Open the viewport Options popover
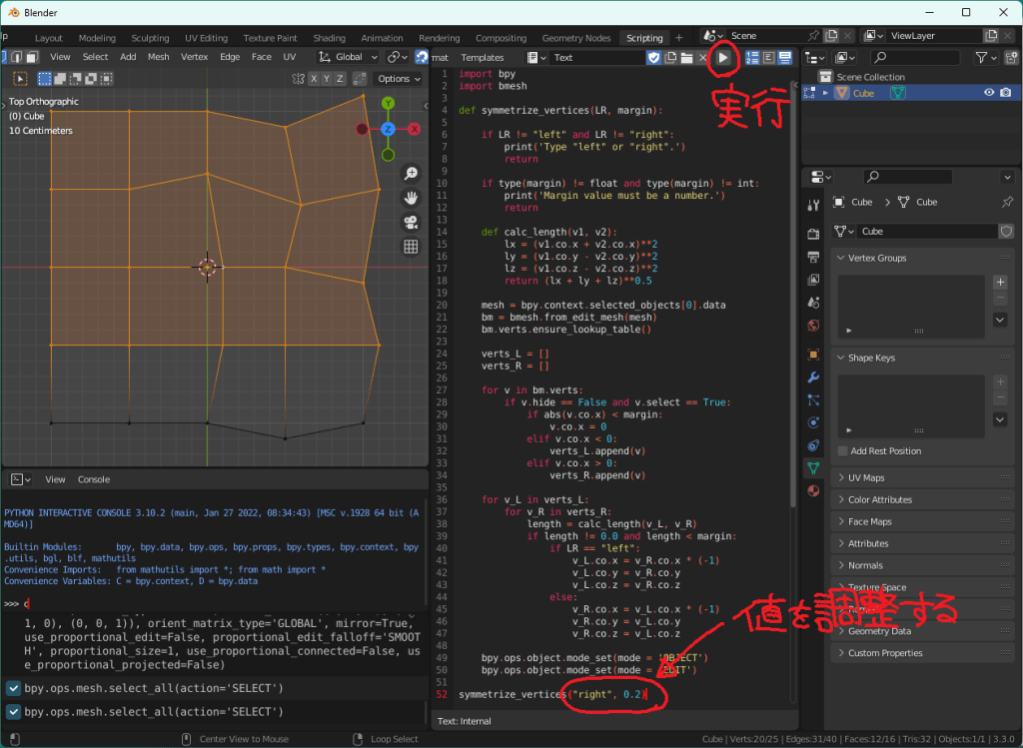Viewport: 1023px width, 748px height. click(x=397, y=79)
